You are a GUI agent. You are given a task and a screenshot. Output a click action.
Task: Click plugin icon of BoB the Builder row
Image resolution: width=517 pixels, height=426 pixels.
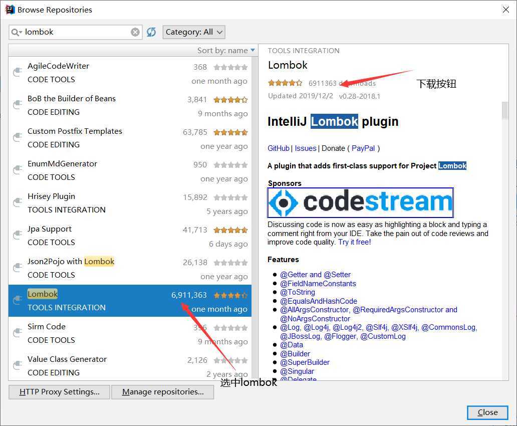17,105
